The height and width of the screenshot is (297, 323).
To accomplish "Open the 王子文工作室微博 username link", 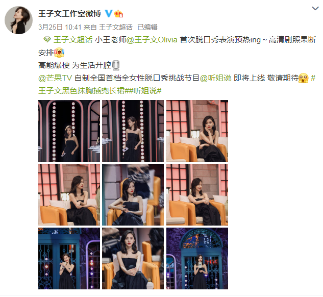I will [69, 14].
